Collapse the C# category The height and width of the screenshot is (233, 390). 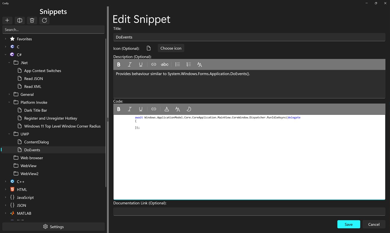tap(5, 54)
